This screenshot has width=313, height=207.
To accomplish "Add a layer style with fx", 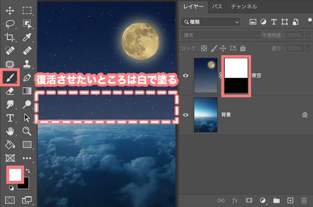I will click(235, 200).
